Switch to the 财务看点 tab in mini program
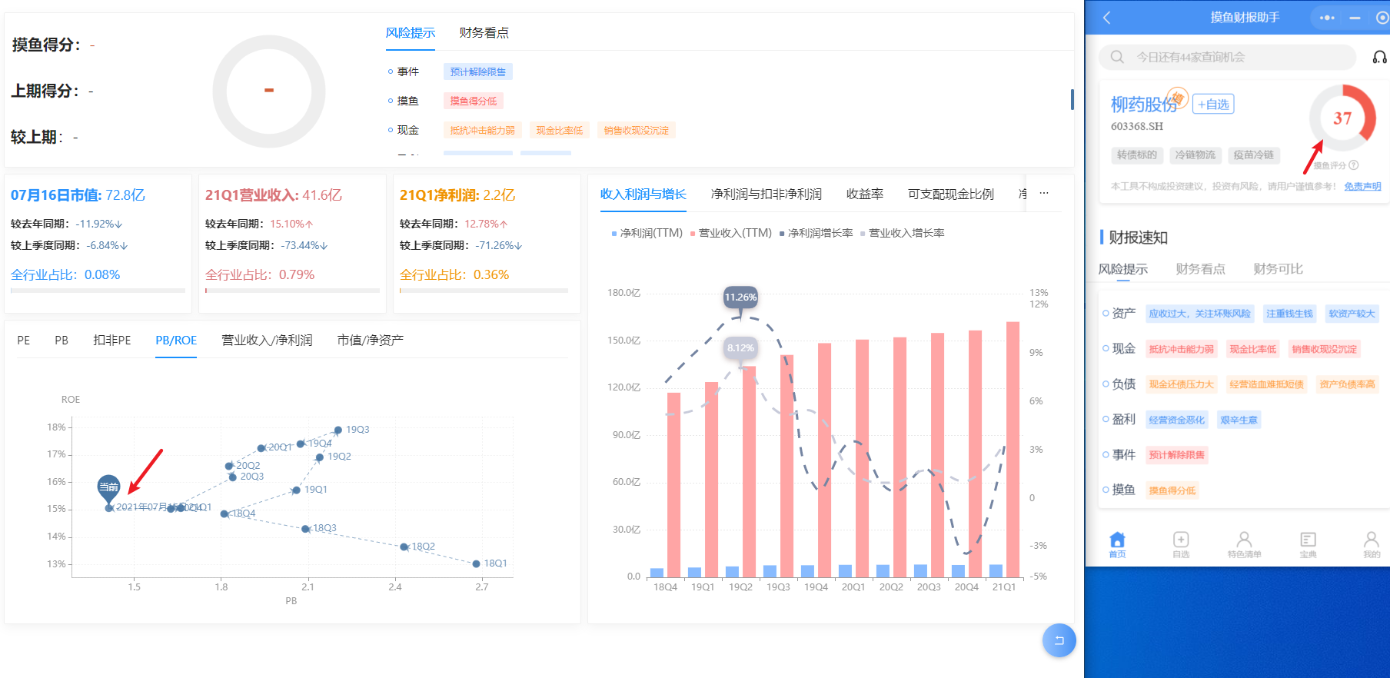The height and width of the screenshot is (678, 1390). (x=1200, y=269)
